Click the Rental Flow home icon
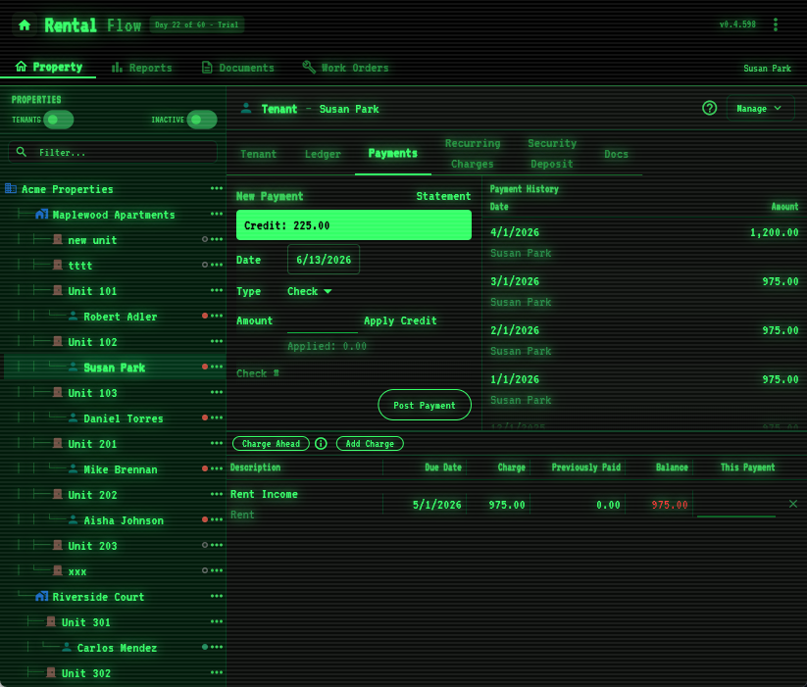 click(x=25, y=25)
